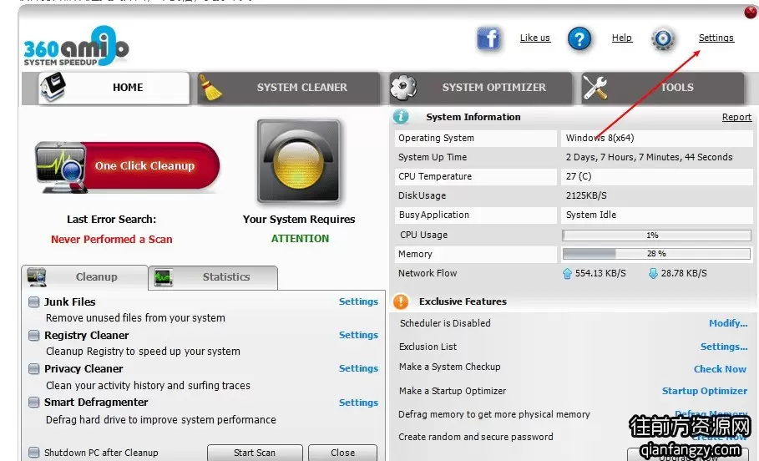Switch to the Statistics sub-tab

point(213,277)
